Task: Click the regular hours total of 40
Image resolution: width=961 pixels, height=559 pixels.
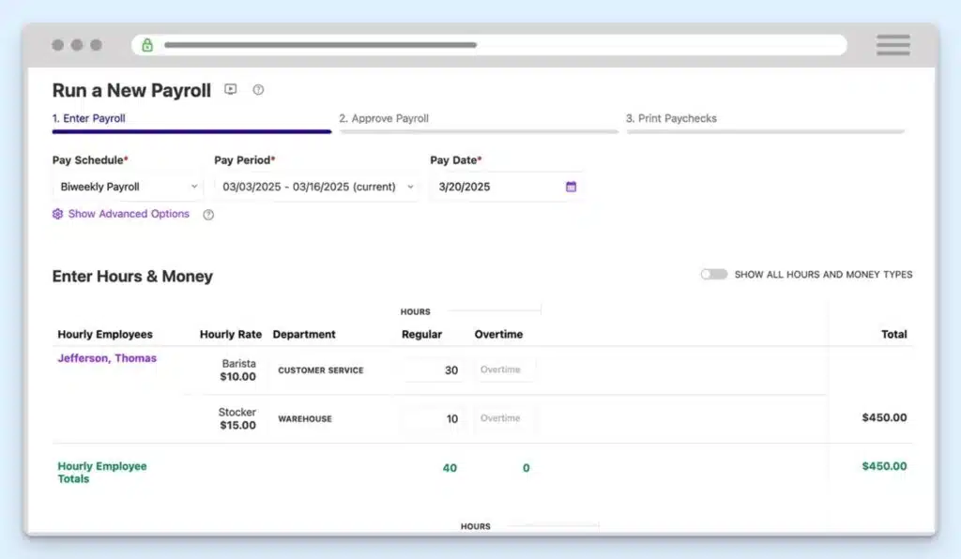Action: pos(450,468)
